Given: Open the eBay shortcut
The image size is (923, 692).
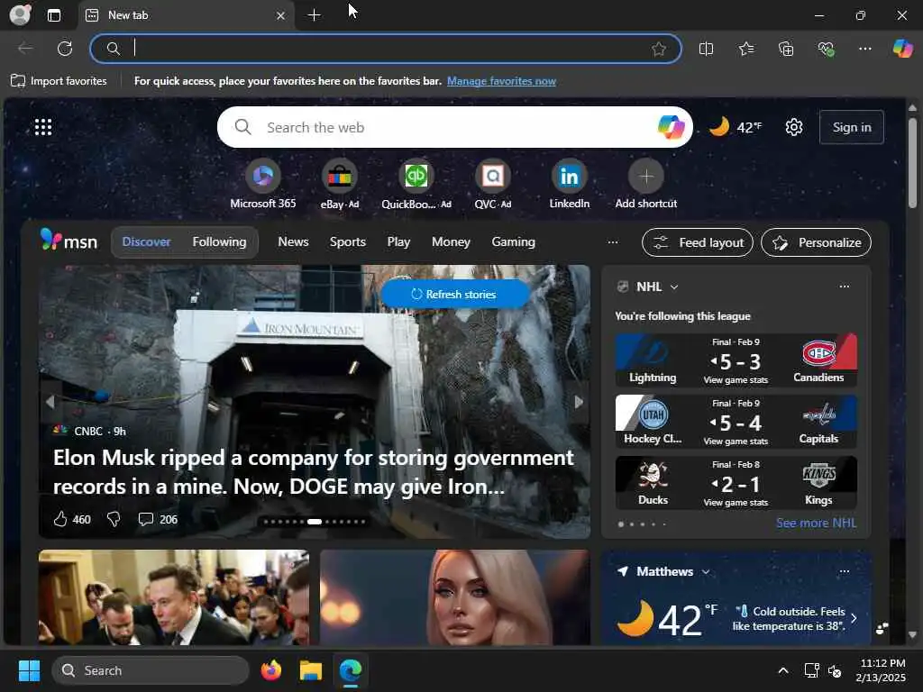Looking at the screenshot, I should [340, 184].
